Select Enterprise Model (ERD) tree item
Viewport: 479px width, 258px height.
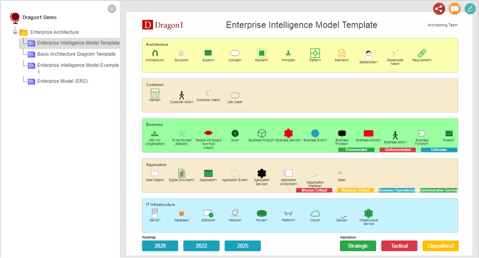point(63,81)
